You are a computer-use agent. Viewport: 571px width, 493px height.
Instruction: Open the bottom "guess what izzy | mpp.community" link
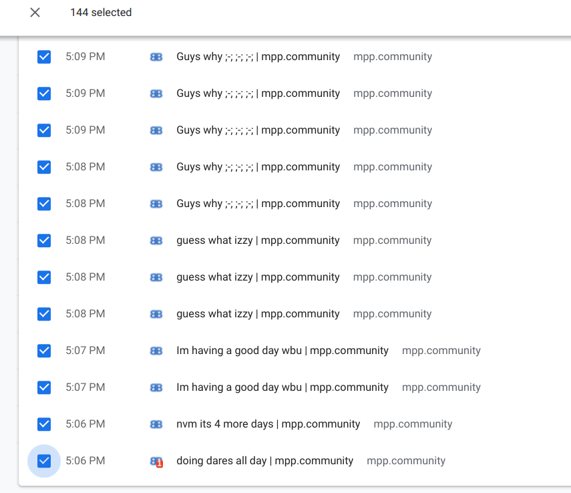[x=258, y=314]
